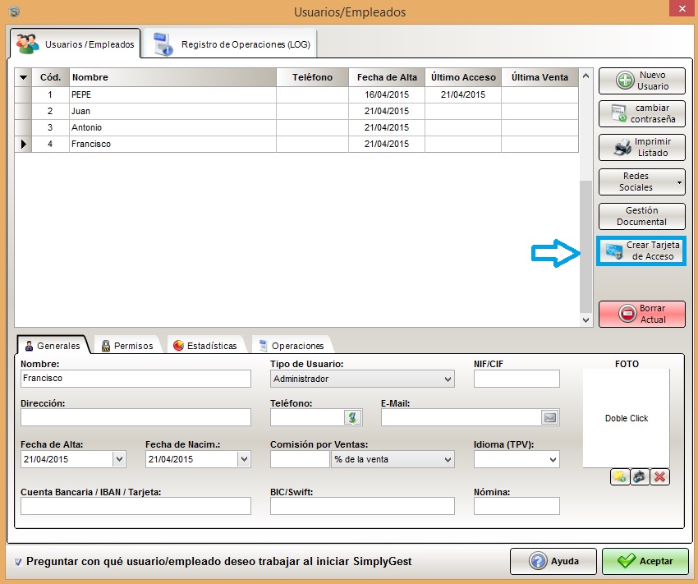This screenshot has height=584, width=698.
Task: Click the Nombre input field
Action: (135, 379)
